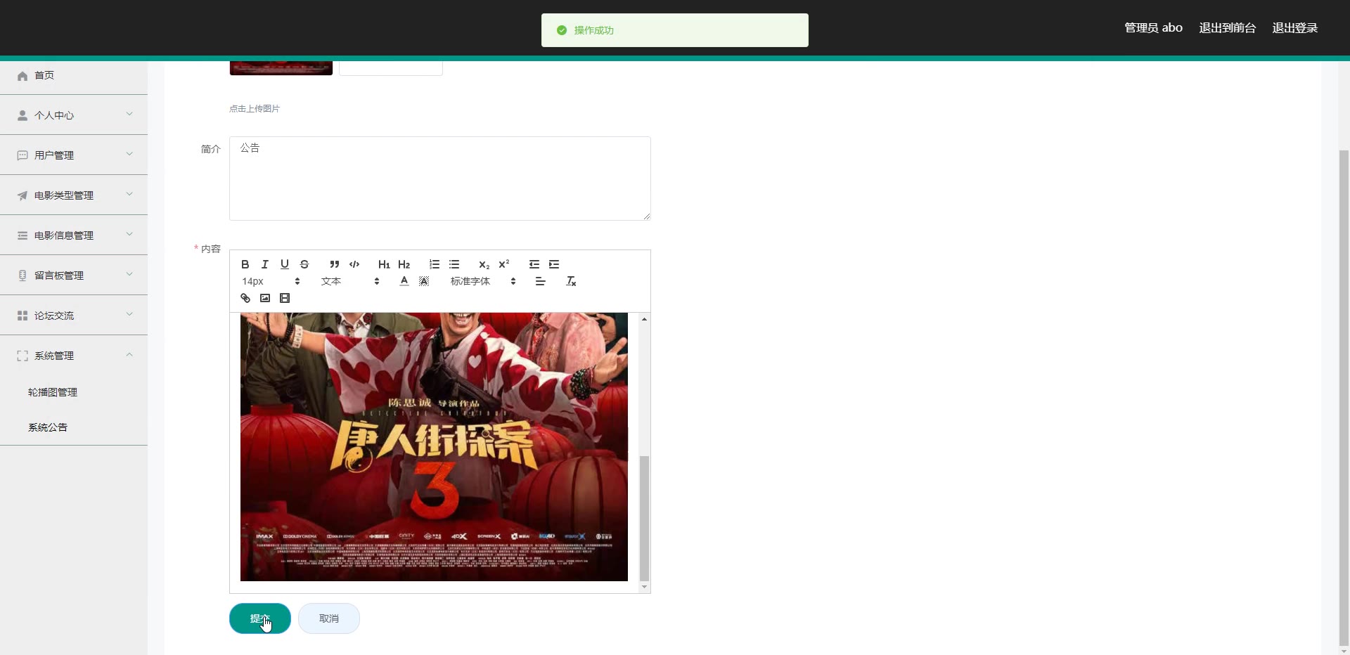Click the 首页 home icon
1350x655 pixels.
coord(22,76)
